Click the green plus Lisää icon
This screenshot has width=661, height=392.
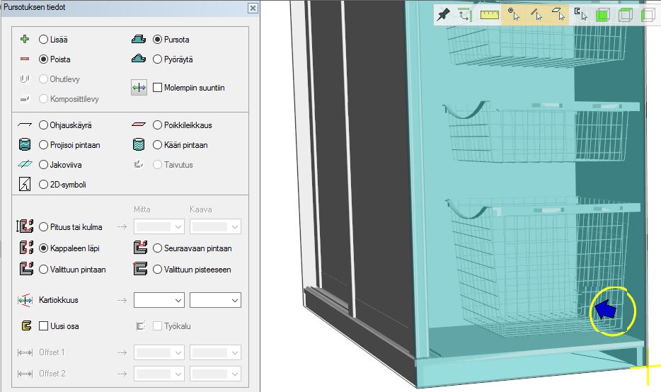coord(25,39)
